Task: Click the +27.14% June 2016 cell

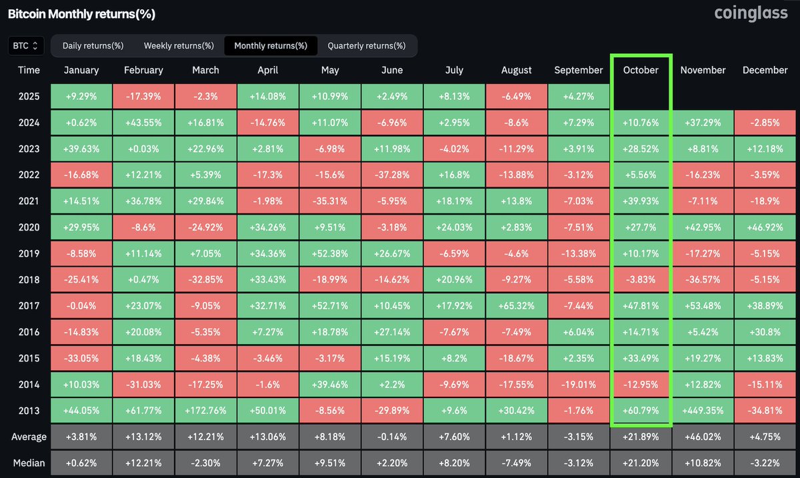Action: point(392,332)
